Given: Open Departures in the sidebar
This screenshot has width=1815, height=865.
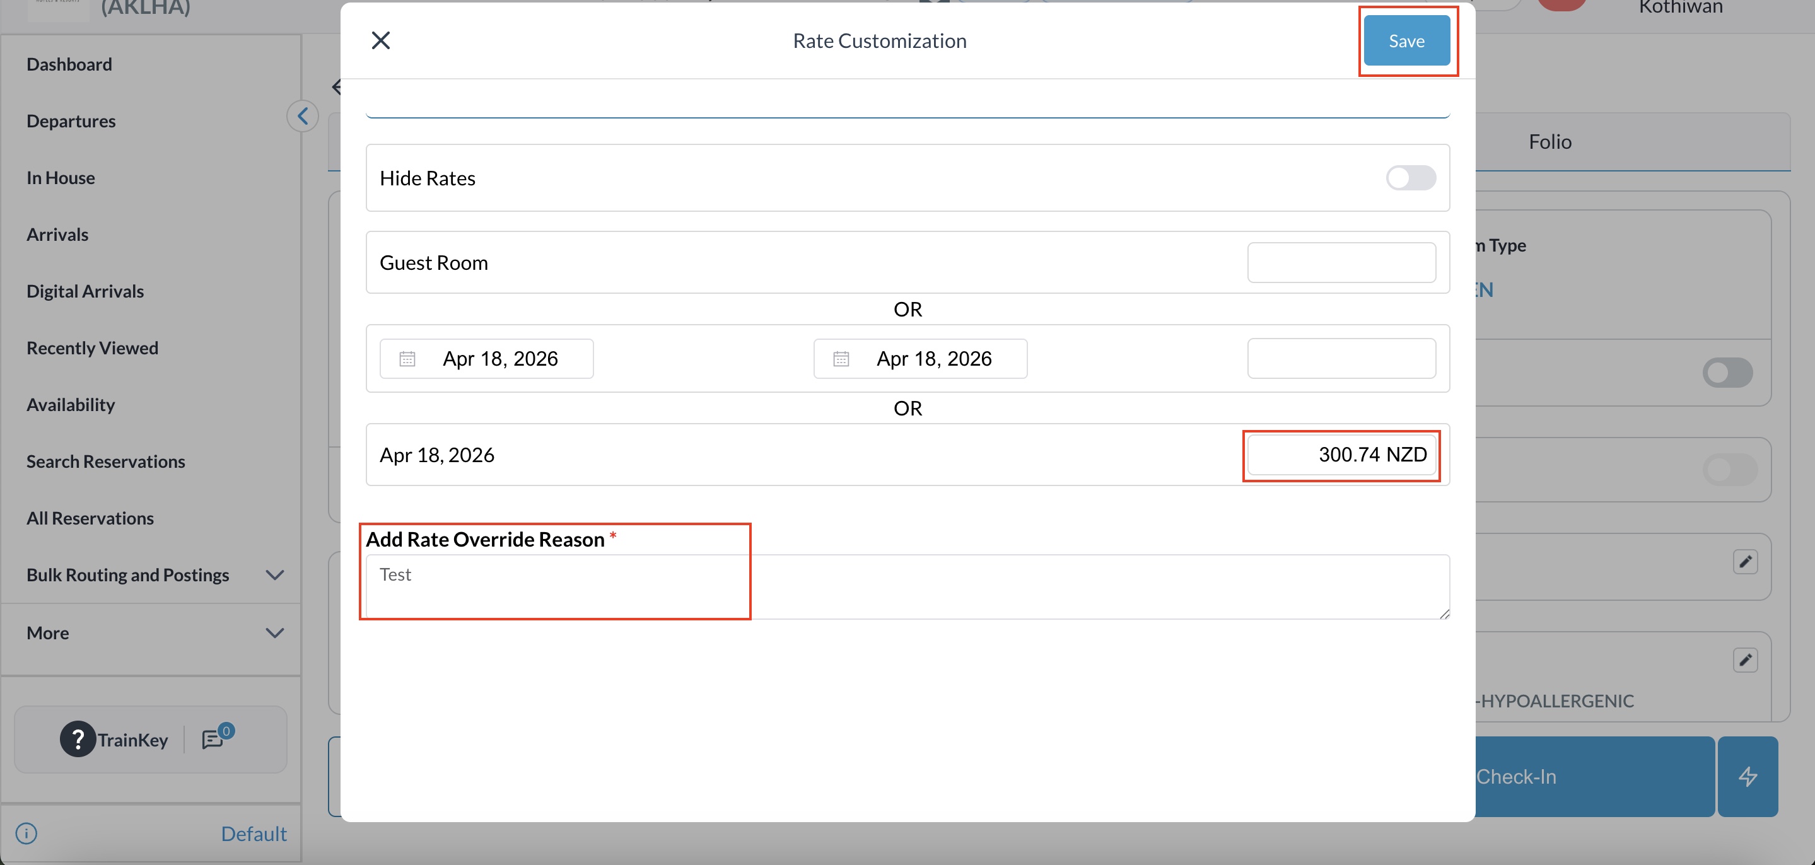Looking at the screenshot, I should pyautogui.click(x=71, y=121).
